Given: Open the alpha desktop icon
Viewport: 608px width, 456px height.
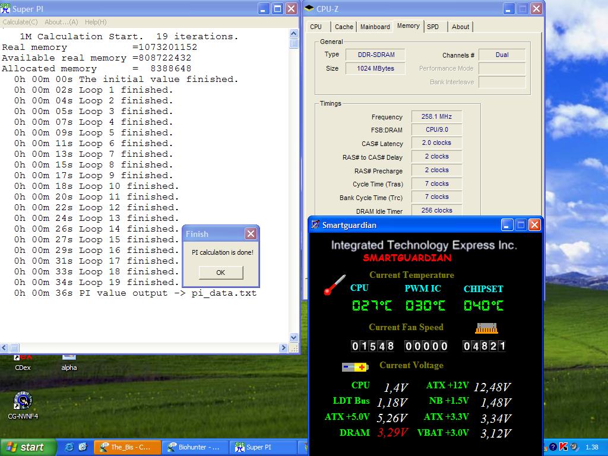Looking at the screenshot, I should (x=69, y=363).
